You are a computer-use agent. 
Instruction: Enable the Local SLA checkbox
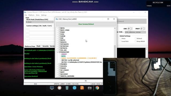tap(121, 41)
